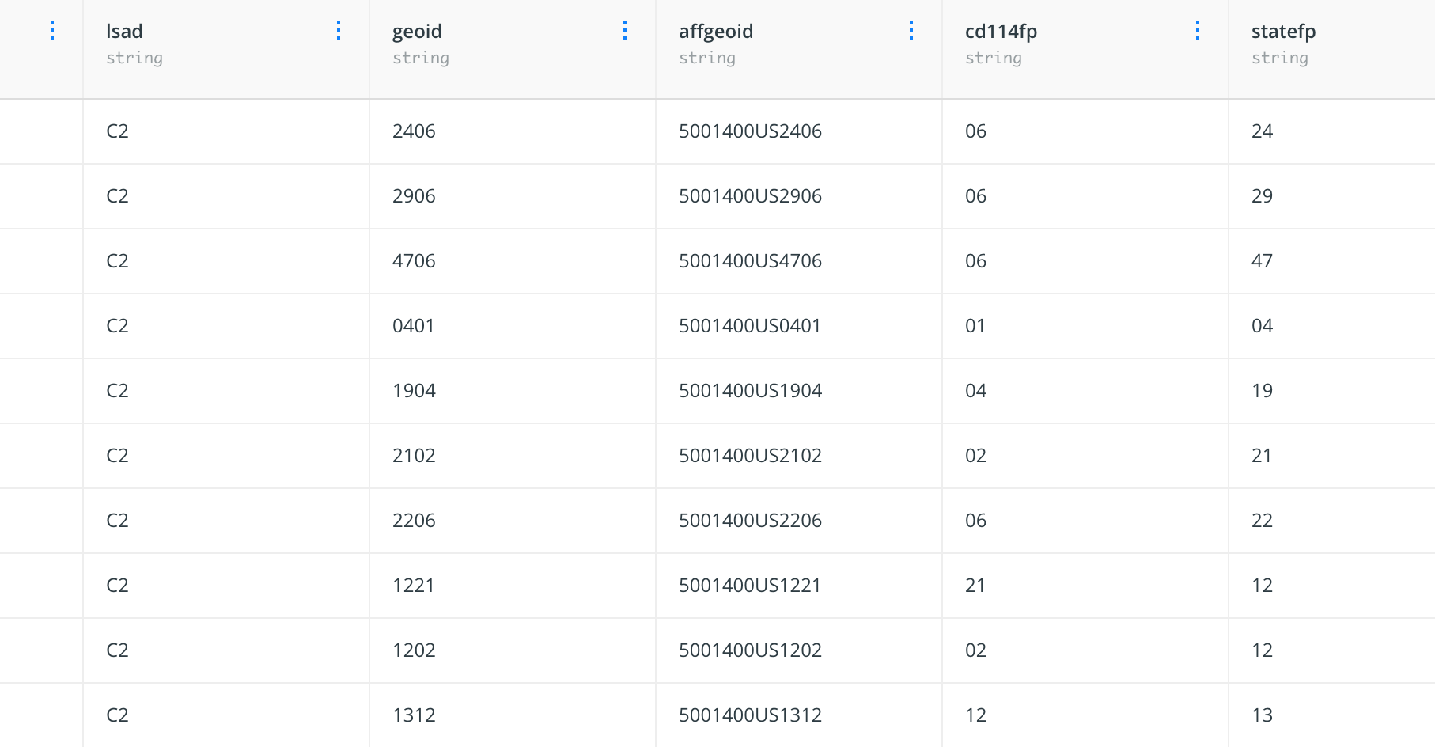Screen dimensions: 1435x747
Task: Open the cd114fp column options menu
Action: tap(1198, 31)
